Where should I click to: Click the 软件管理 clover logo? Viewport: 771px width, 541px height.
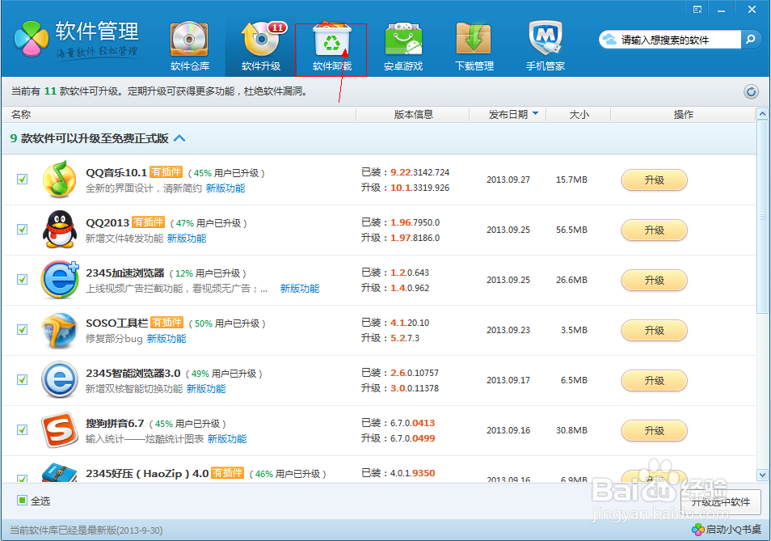(x=32, y=39)
